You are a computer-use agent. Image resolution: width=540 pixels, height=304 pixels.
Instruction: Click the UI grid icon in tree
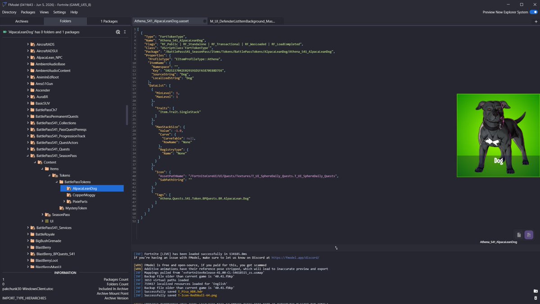coord(47,221)
